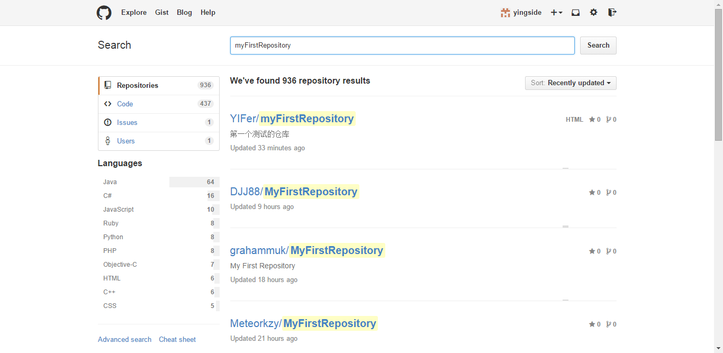Open the DJJ88/MyFirstRepository result
Screen dimensions: 723x353
[x=294, y=192]
